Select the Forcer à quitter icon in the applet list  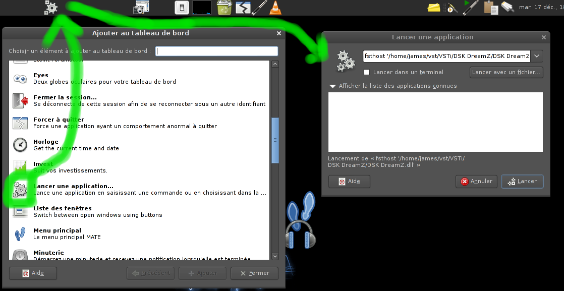pyautogui.click(x=20, y=123)
